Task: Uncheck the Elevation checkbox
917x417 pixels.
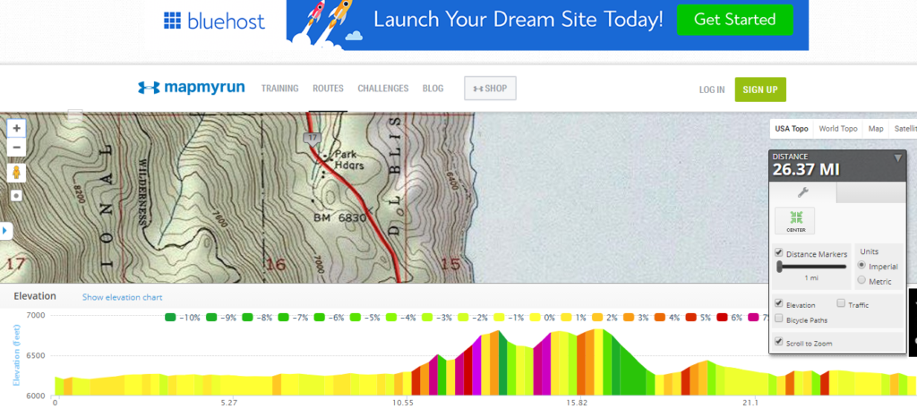Action: point(778,303)
